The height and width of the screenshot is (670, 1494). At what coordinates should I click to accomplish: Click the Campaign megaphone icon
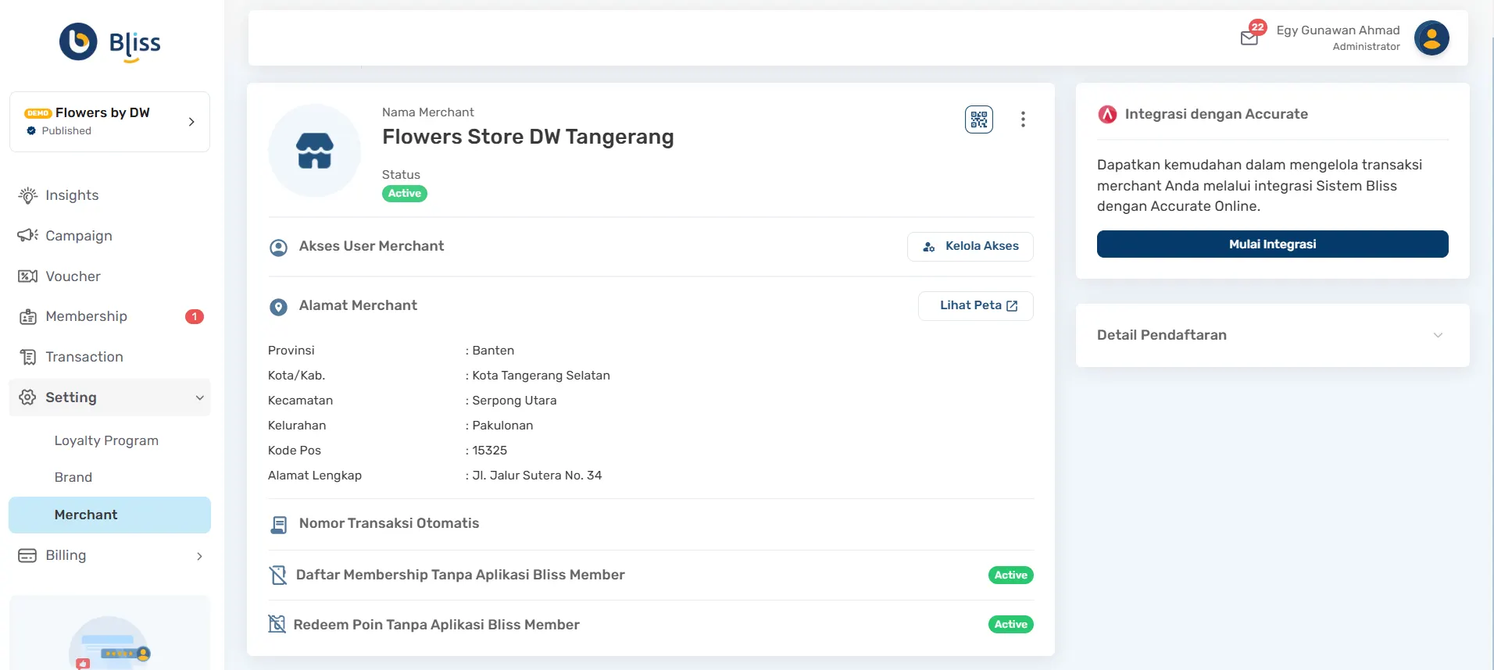pos(28,236)
